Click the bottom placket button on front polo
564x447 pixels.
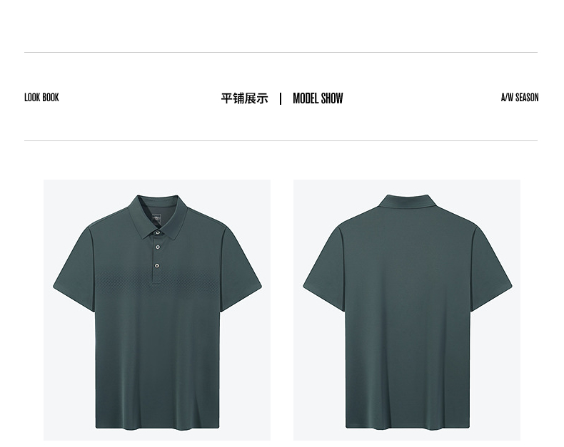(157, 266)
